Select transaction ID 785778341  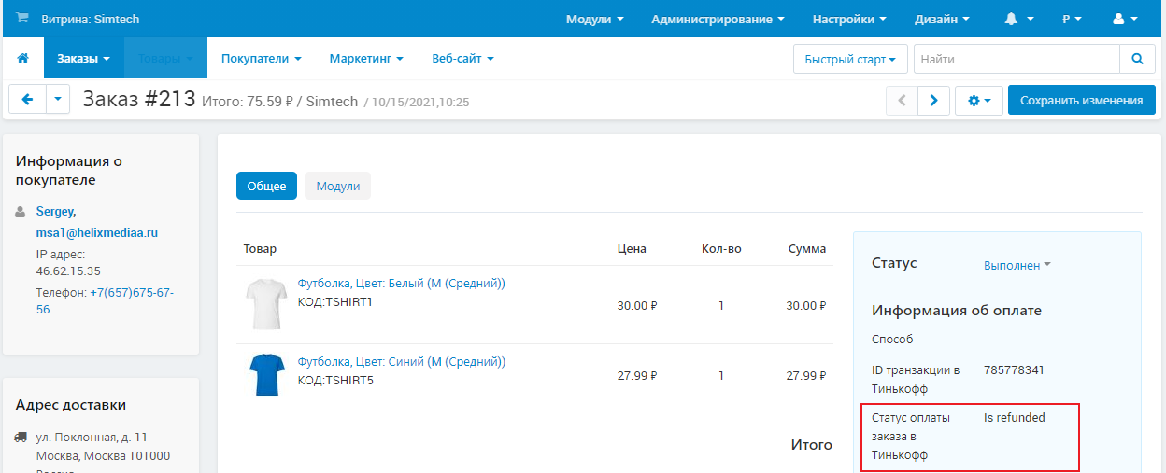(1014, 369)
